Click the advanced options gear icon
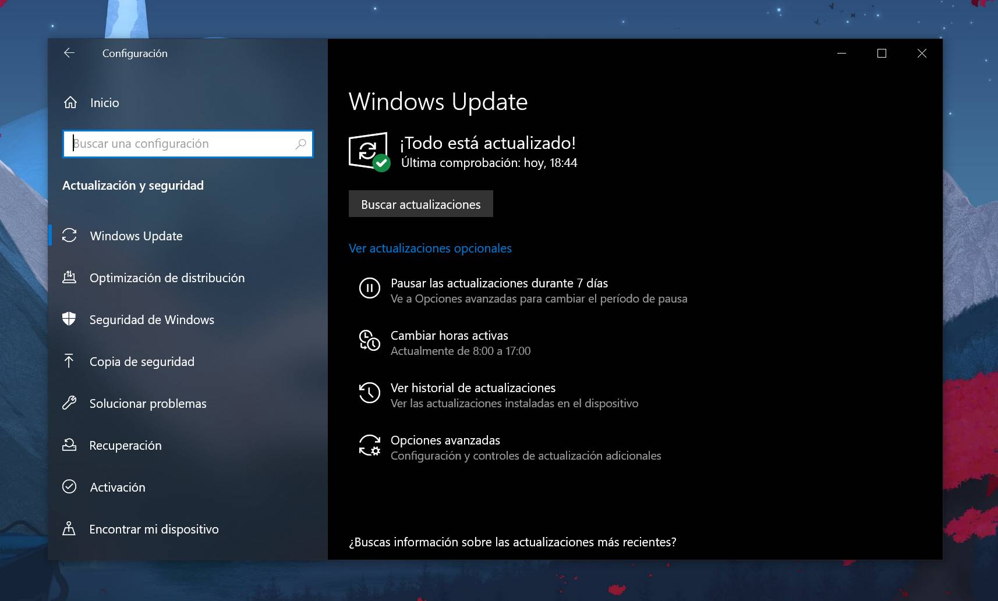 pos(370,445)
